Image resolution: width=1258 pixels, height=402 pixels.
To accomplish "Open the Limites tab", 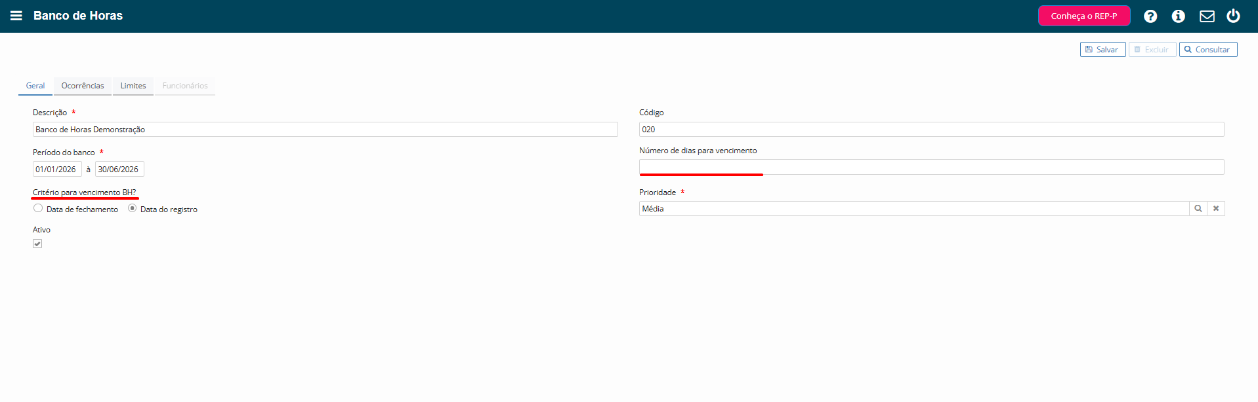I will click(x=133, y=86).
